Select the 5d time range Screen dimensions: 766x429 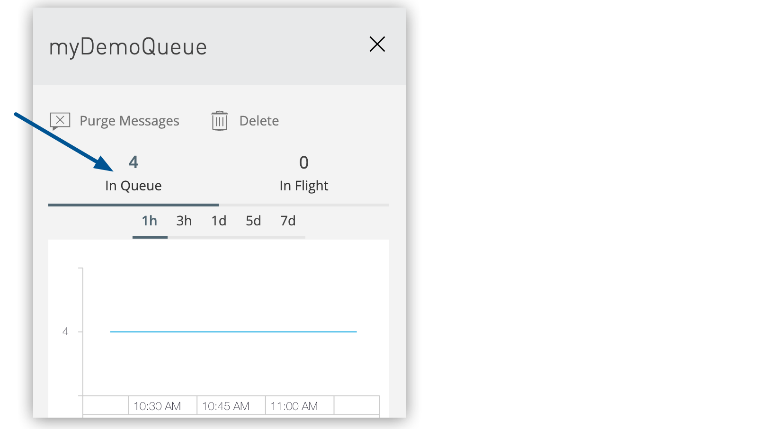point(253,221)
